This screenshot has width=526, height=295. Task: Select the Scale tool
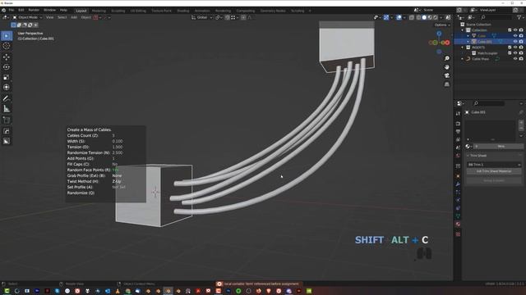click(x=7, y=77)
